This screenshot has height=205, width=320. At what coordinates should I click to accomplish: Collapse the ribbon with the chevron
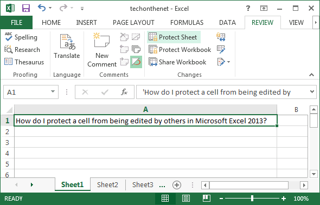coord(311,75)
